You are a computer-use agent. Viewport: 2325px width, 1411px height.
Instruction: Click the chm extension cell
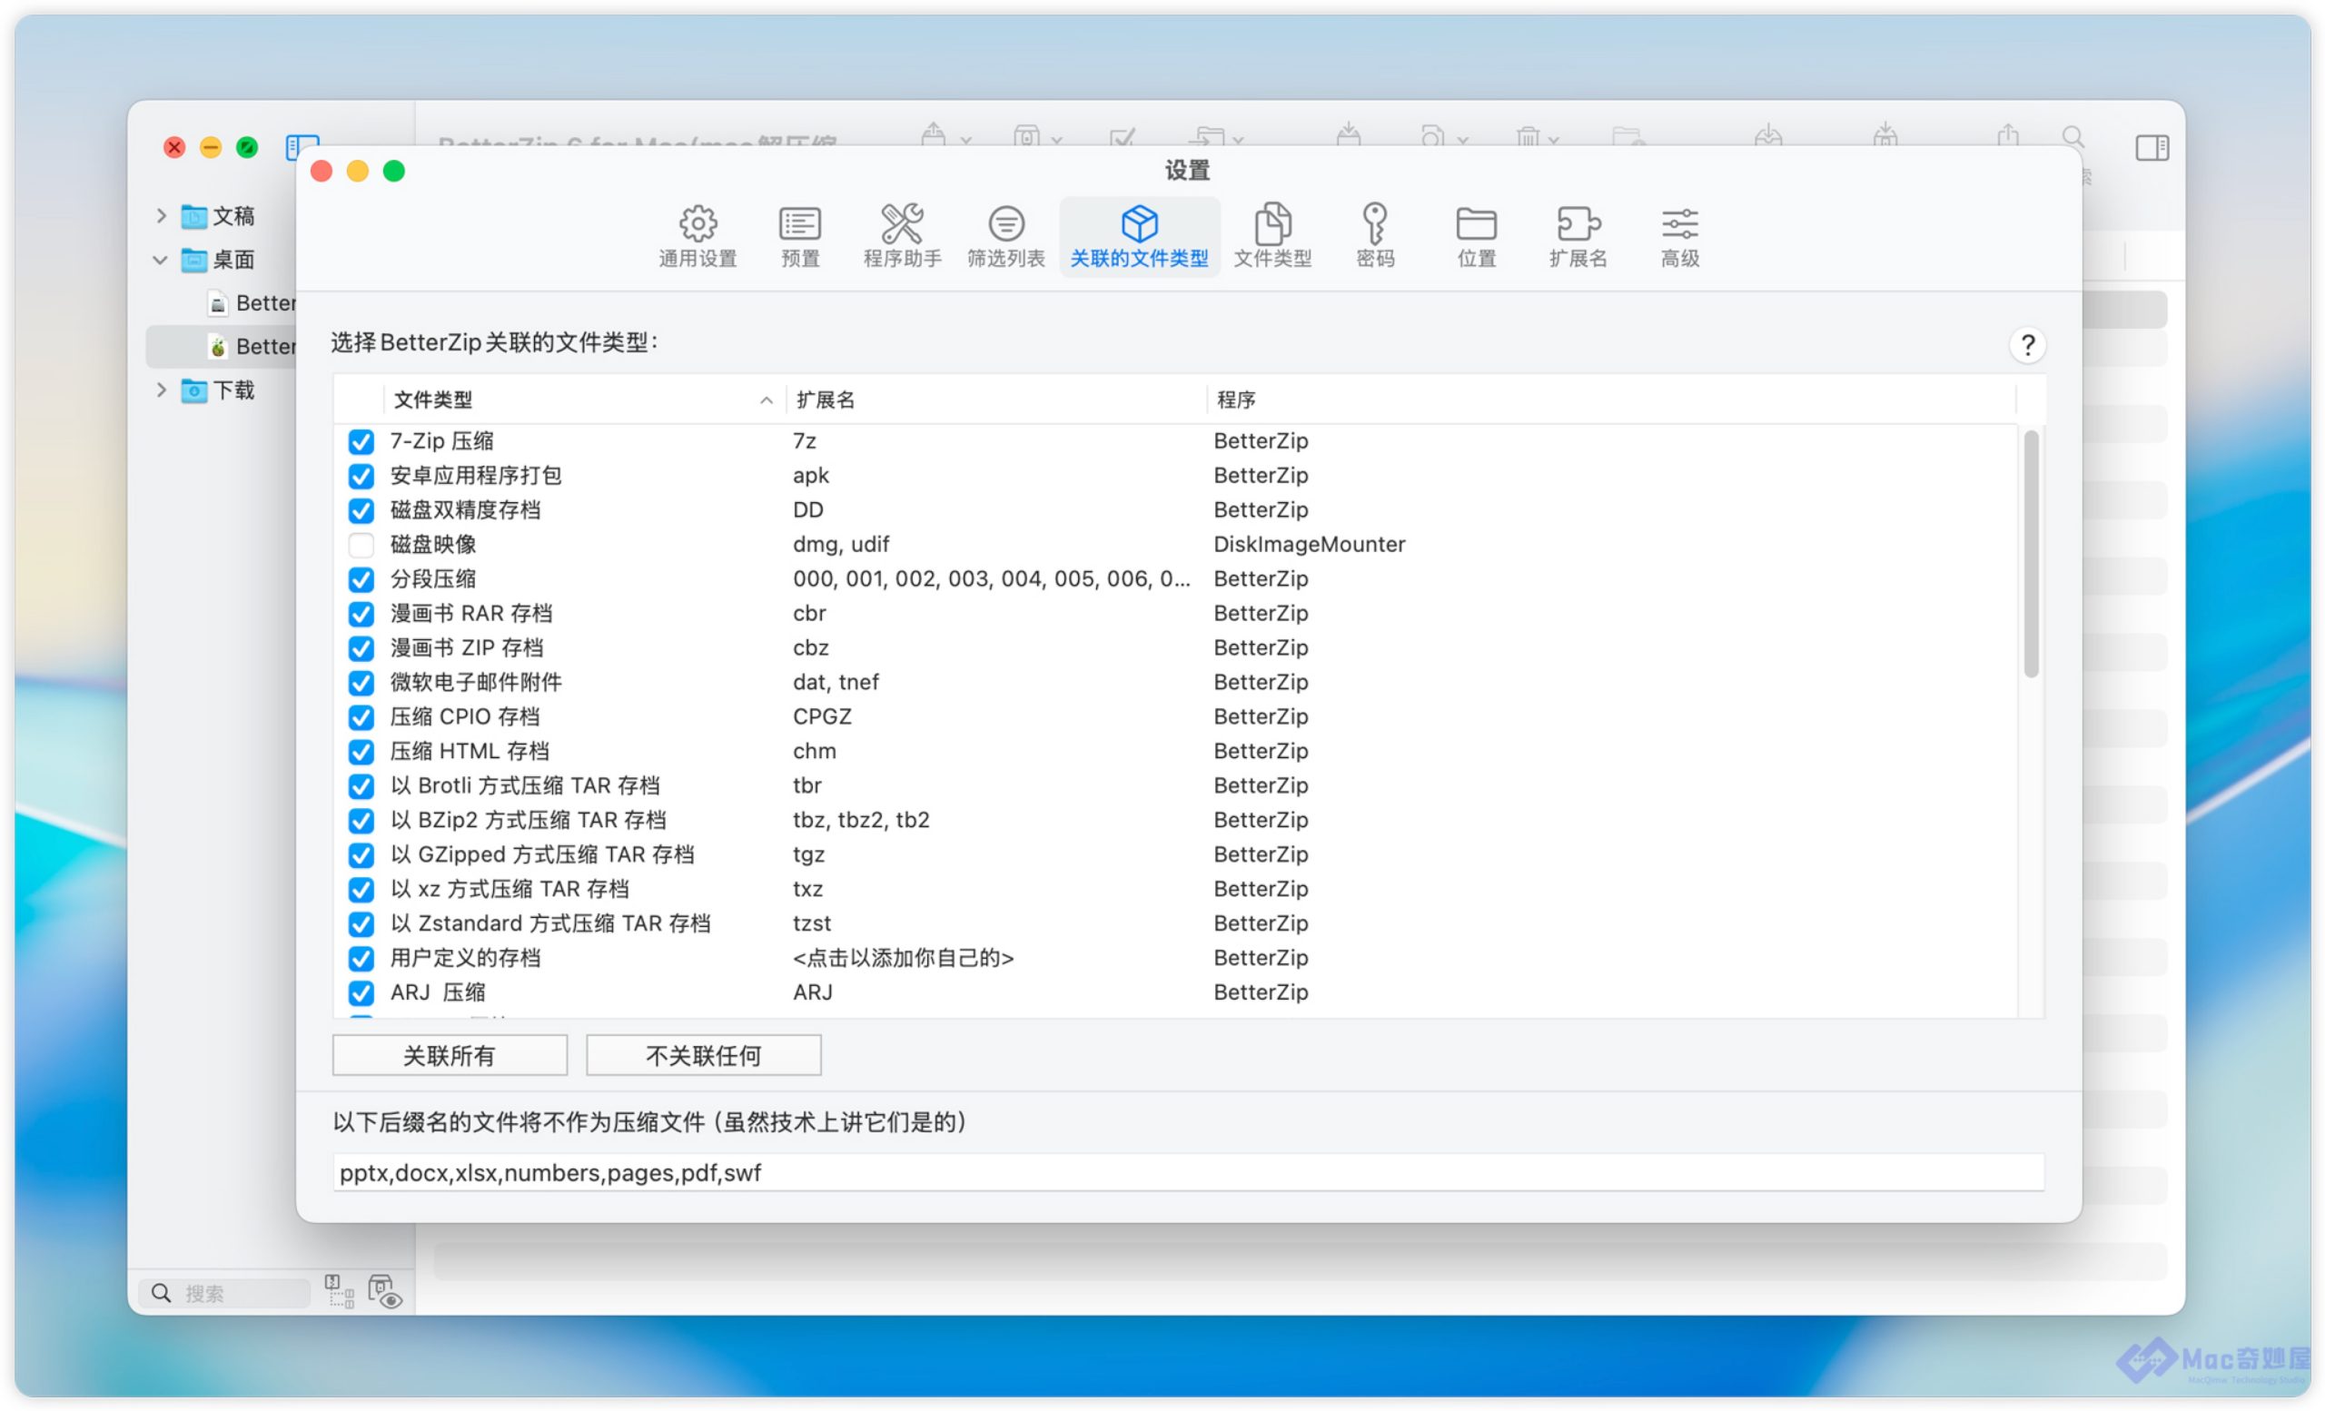[x=815, y=752]
